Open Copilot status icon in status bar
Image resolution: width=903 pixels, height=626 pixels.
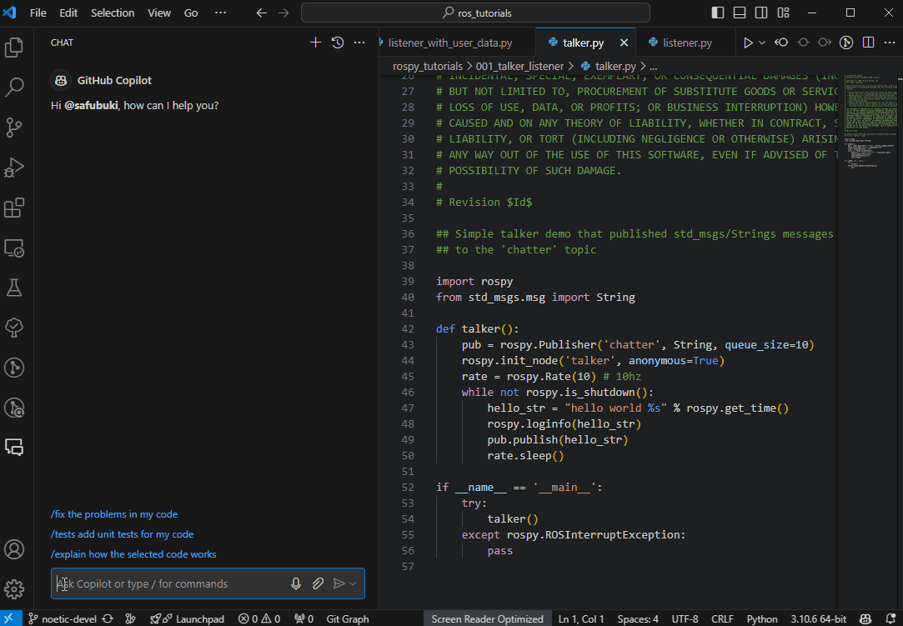tap(865, 618)
